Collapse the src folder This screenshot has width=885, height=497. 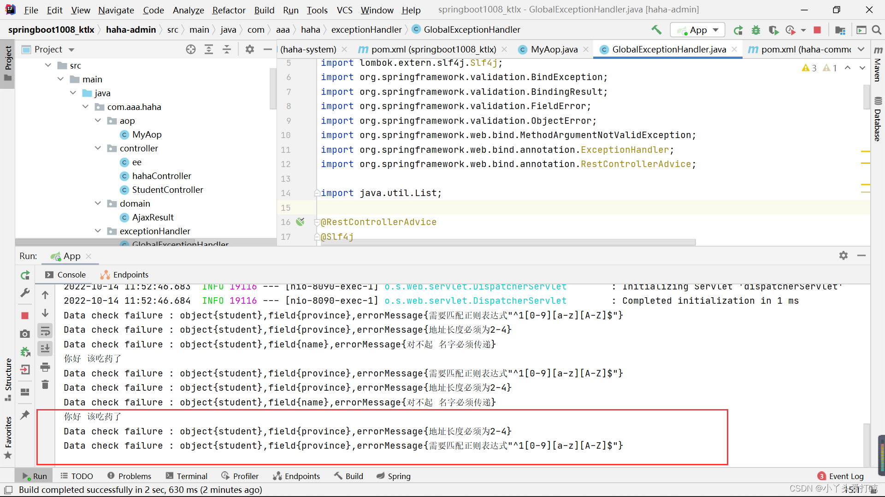coord(48,65)
